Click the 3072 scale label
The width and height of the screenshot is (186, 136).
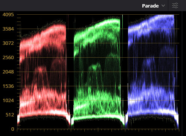tap(8, 43)
